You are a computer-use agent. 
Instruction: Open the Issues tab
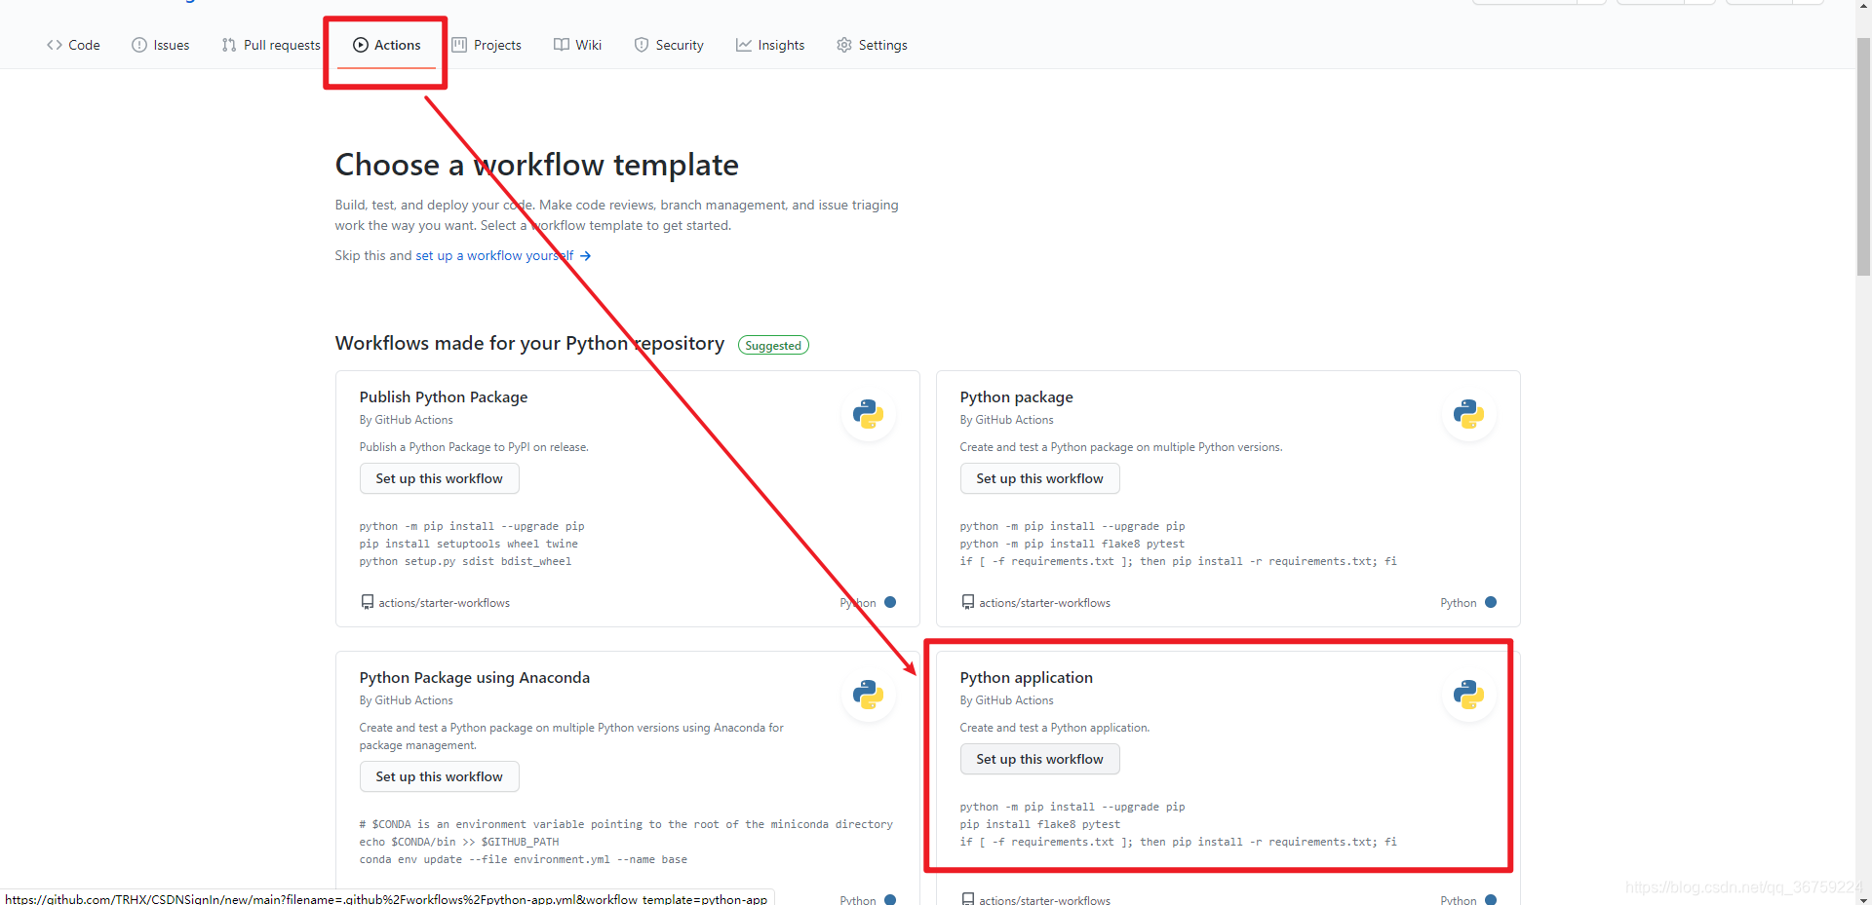click(x=161, y=45)
